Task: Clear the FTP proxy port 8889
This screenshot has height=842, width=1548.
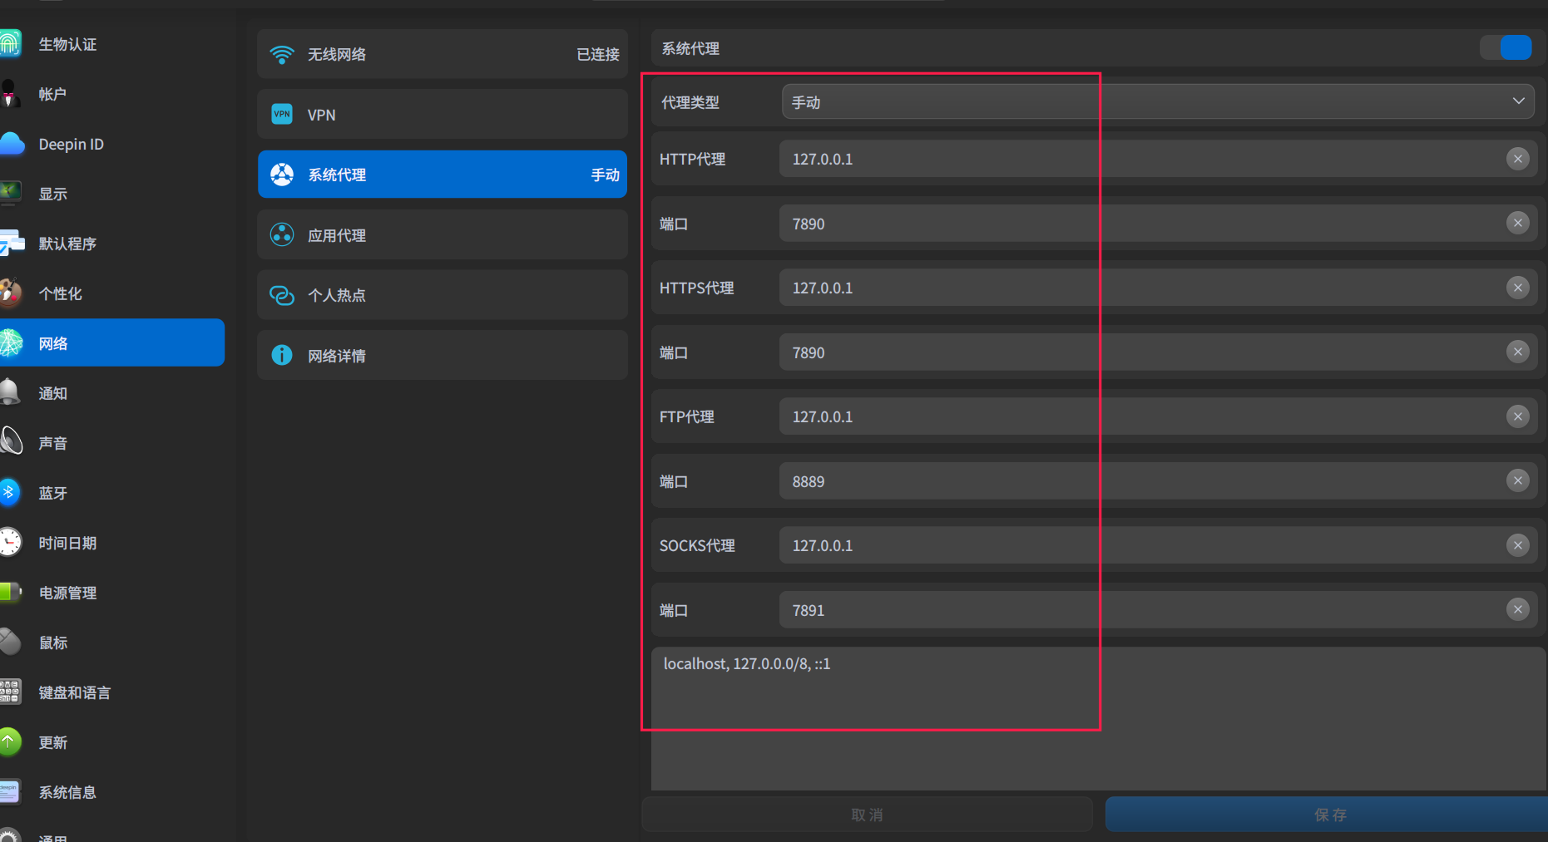Action: click(1518, 480)
